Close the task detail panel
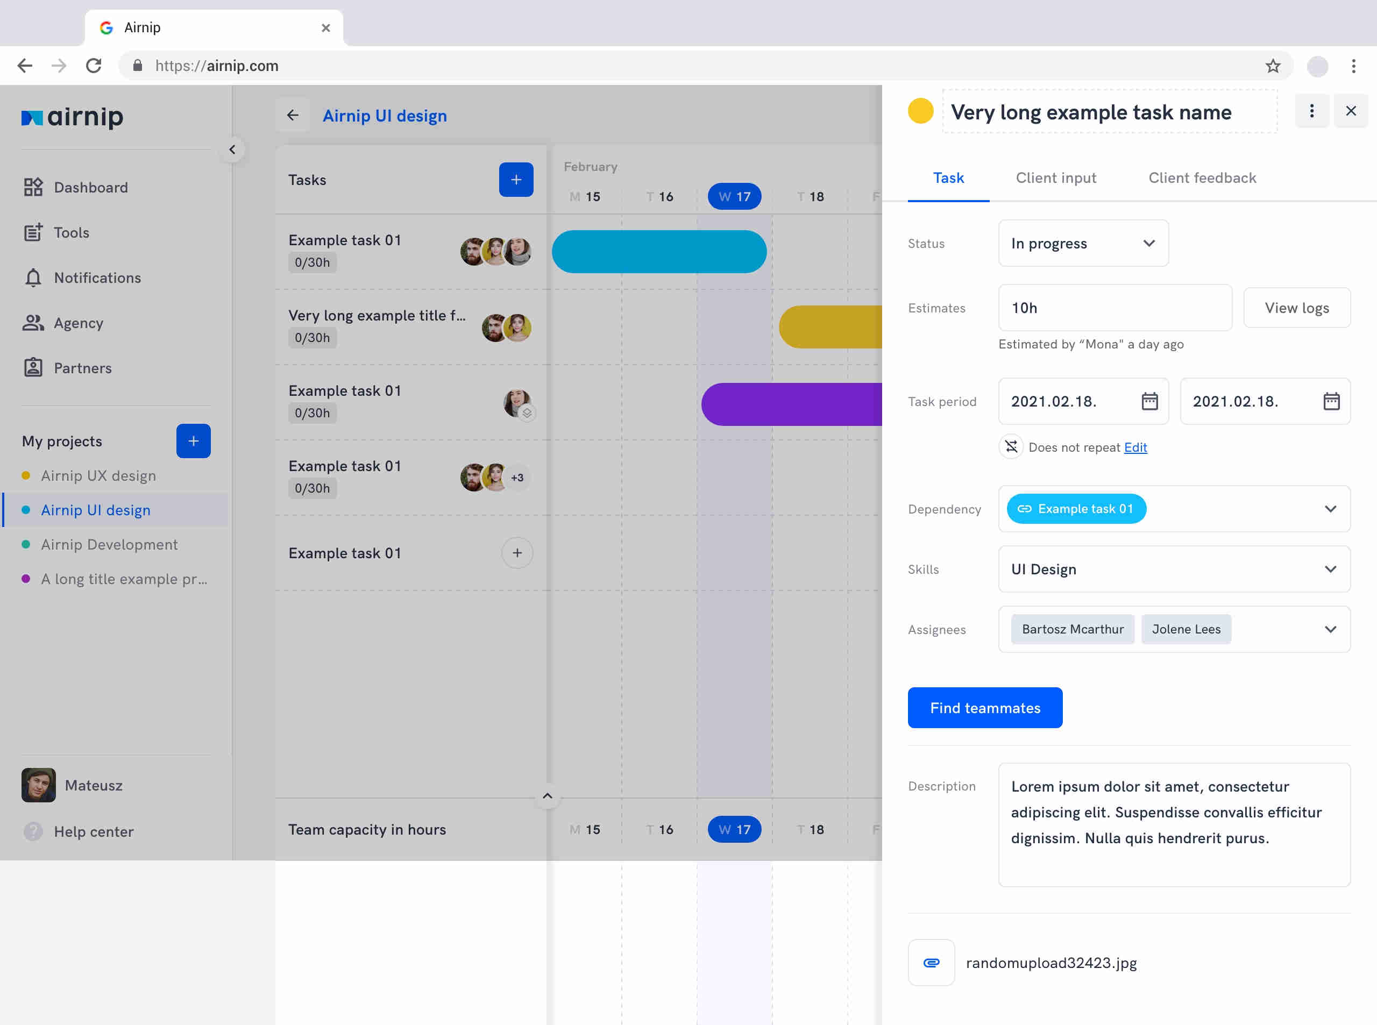 (x=1351, y=111)
